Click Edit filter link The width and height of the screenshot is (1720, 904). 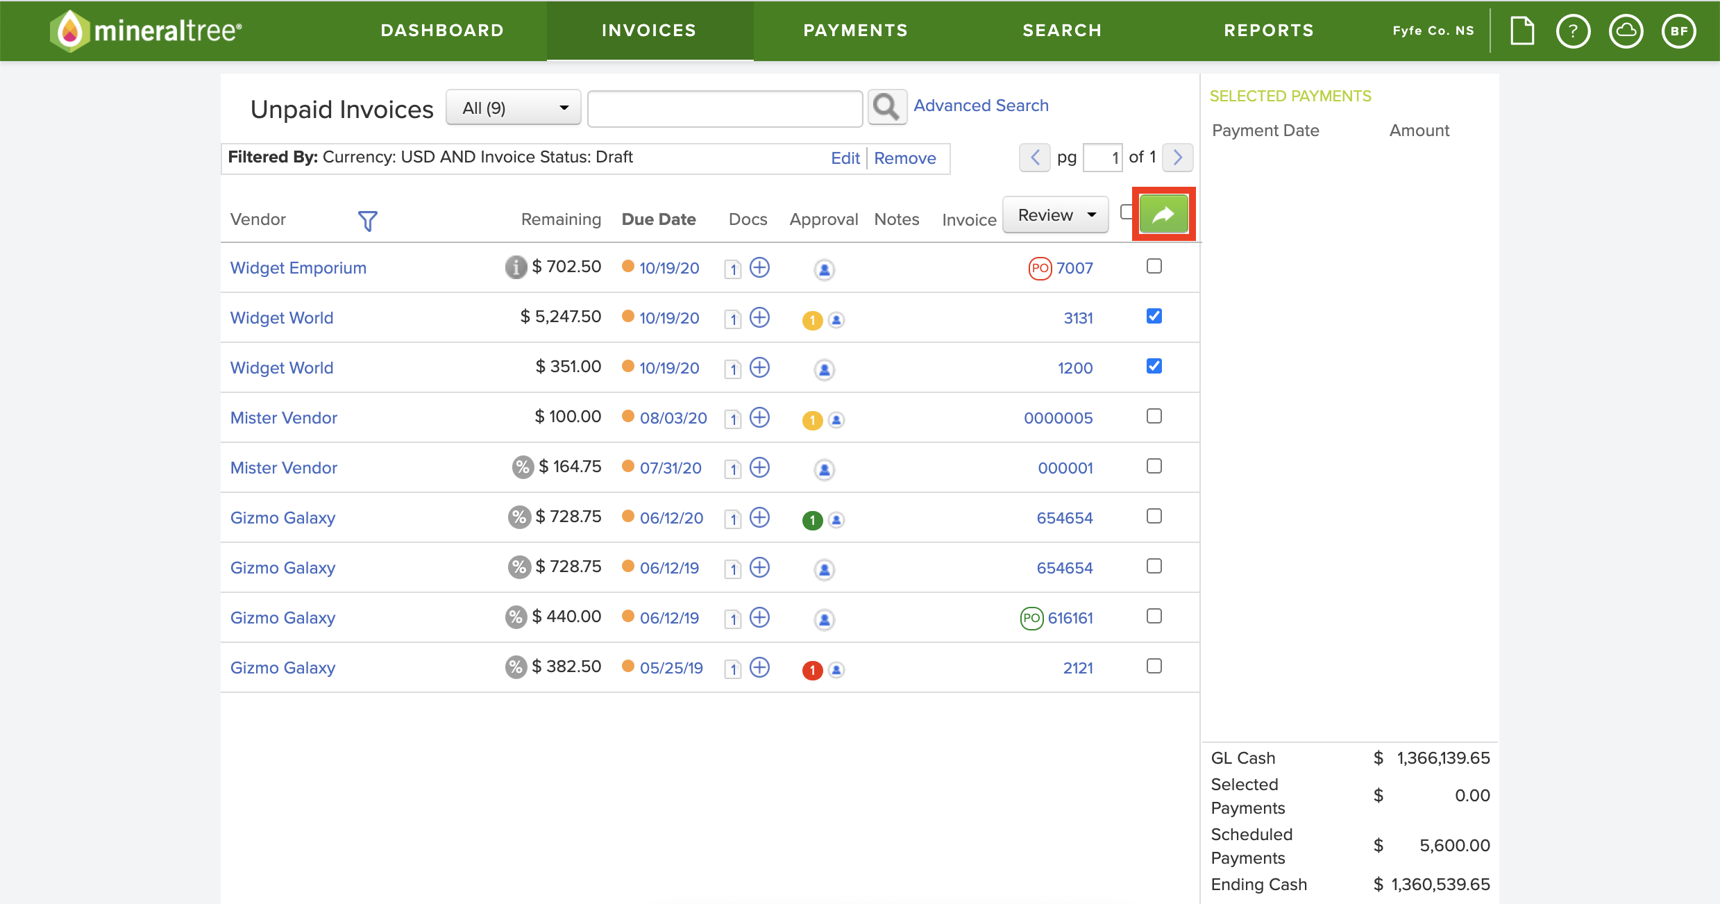(845, 158)
